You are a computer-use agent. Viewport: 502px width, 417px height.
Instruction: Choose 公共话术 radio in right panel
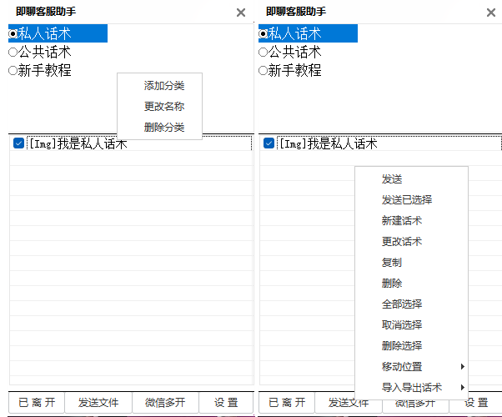coord(264,52)
